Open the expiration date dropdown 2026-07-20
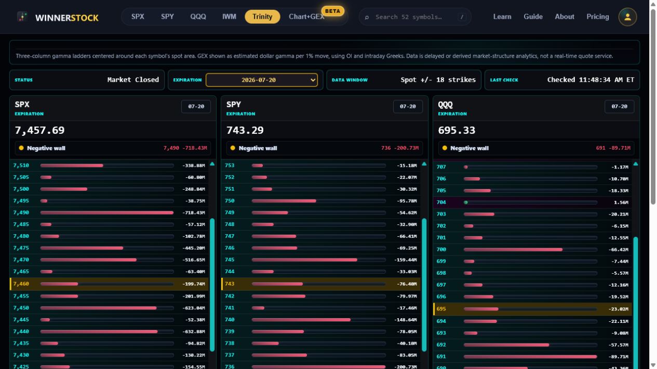The width and height of the screenshot is (657, 369). [x=262, y=80]
